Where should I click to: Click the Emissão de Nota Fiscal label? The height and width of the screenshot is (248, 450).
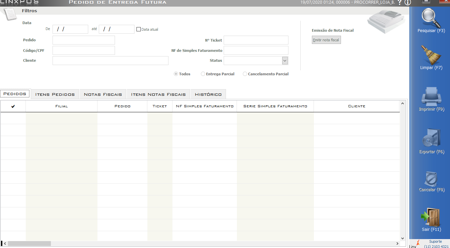(333, 30)
